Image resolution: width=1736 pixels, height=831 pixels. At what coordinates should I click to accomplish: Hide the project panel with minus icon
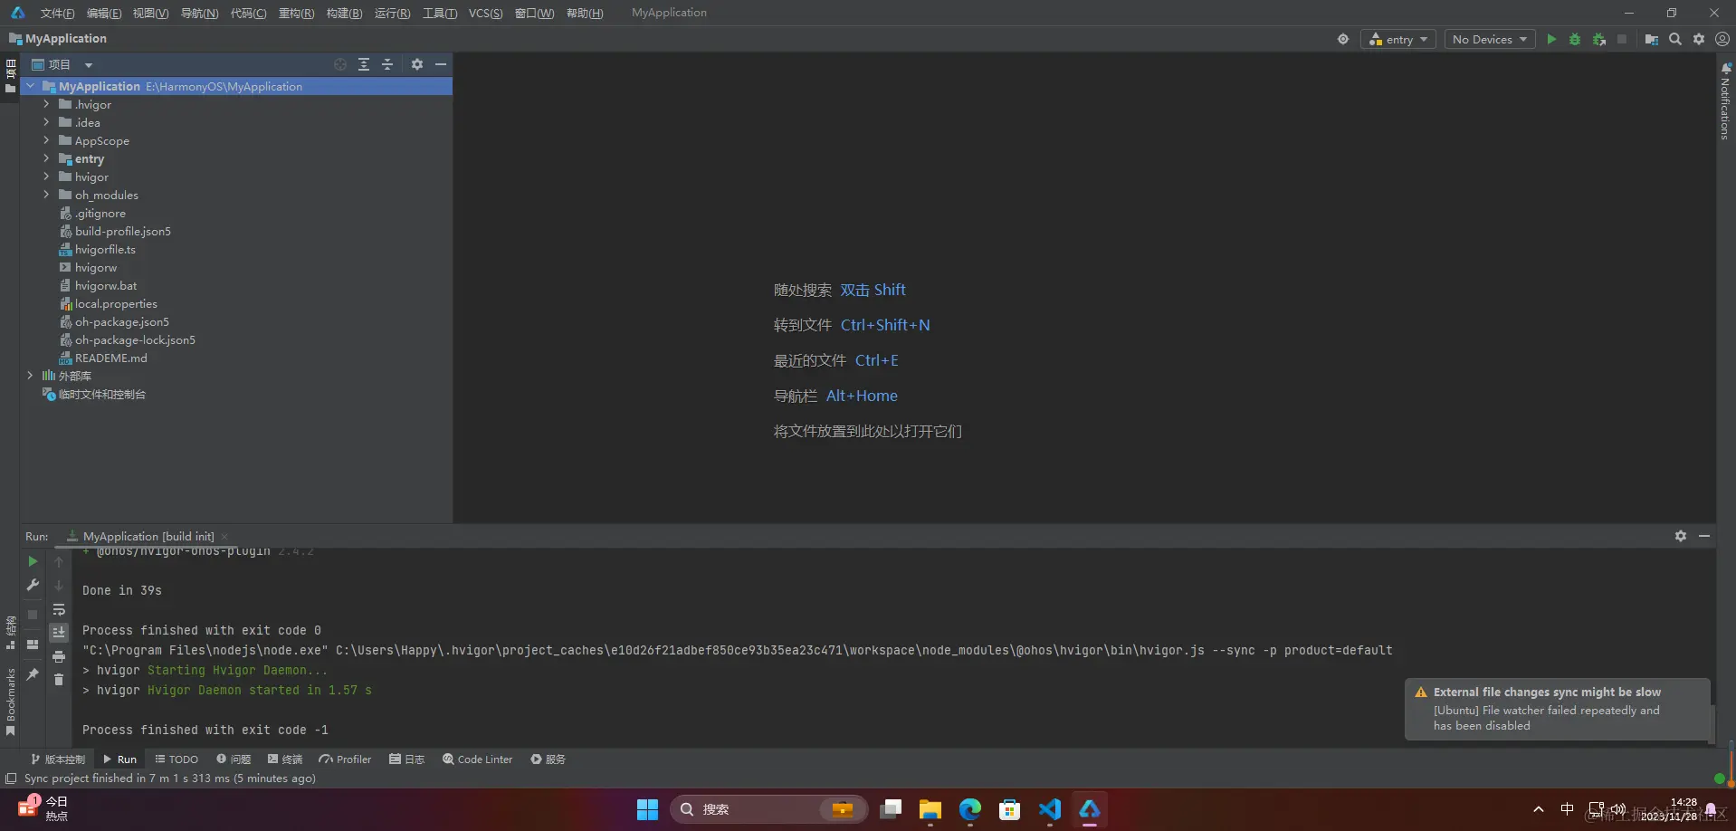[441, 64]
